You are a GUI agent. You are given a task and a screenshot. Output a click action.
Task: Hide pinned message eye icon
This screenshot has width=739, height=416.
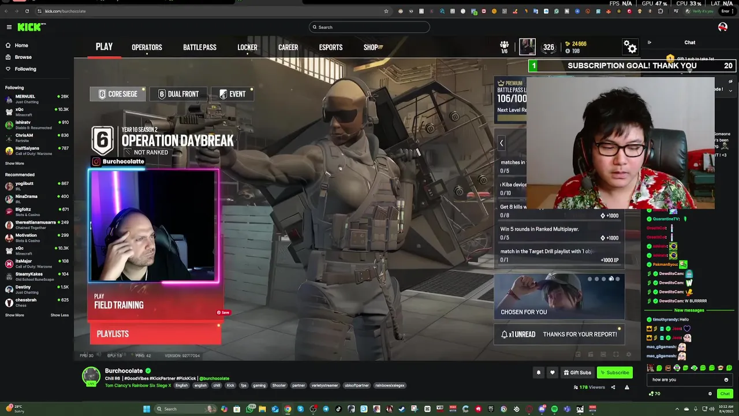tap(730, 81)
